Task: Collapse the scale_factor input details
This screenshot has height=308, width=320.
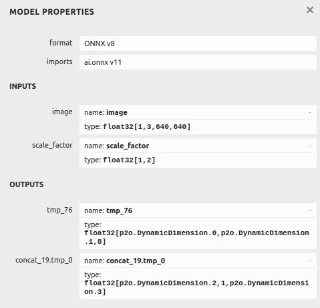Action: click(x=309, y=146)
